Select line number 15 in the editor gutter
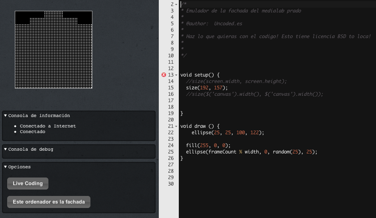Viewport: 376px width, 218px height. point(171,88)
